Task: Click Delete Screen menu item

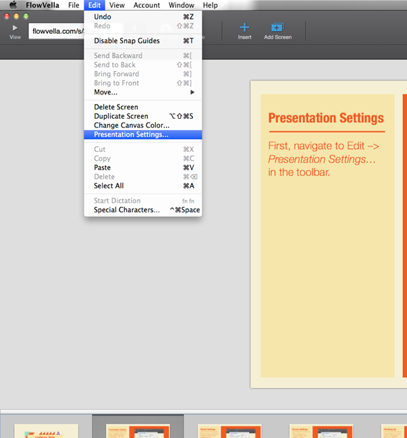Action: (x=116, y=107)
